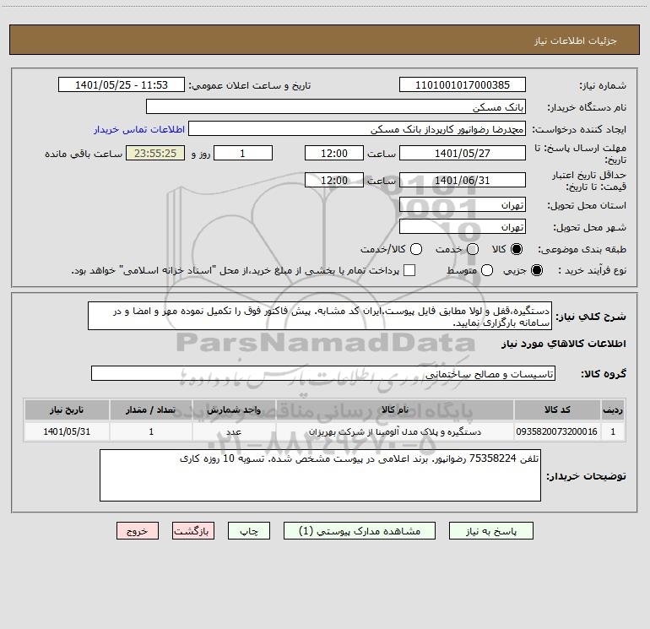Image resolution: width=650 pixels, height=629 pixels.
Task: Click the buyer name field بانک مسکن
Action: coord(336,106)
